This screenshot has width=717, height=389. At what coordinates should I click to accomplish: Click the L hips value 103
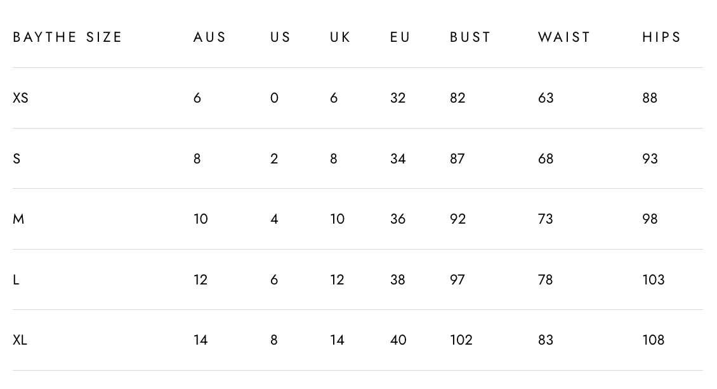[654, 280]
